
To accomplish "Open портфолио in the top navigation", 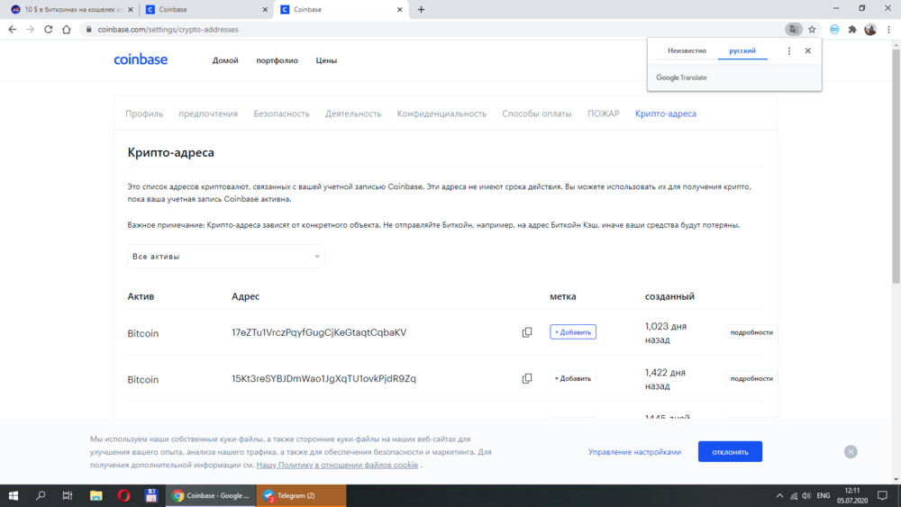I will [x=277, y=60].
